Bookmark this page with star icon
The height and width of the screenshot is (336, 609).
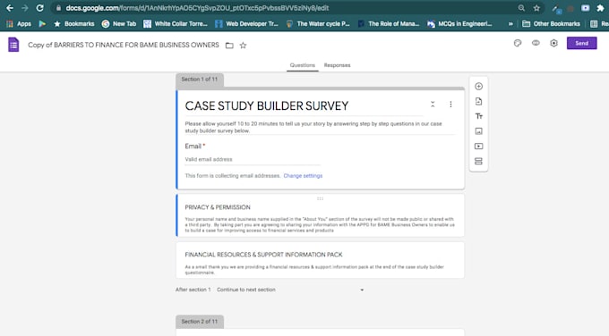pos(536,8)
